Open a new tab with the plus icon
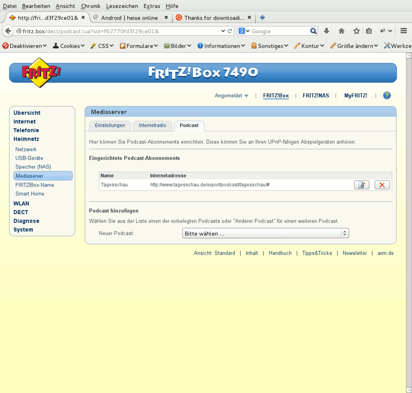412x393 pixels. click(262, 18)
